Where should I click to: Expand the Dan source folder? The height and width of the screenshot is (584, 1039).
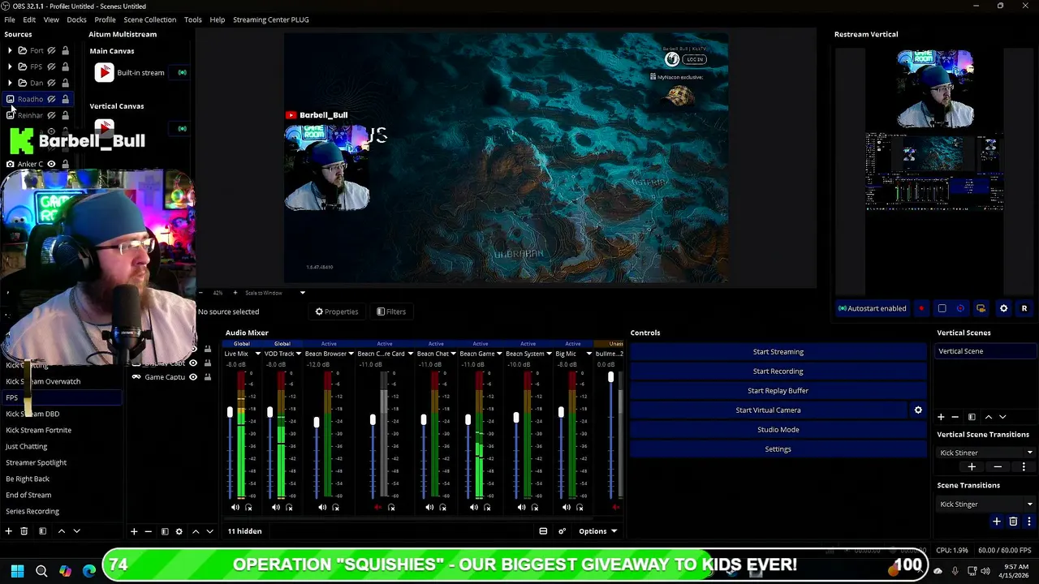pos(10,83)
